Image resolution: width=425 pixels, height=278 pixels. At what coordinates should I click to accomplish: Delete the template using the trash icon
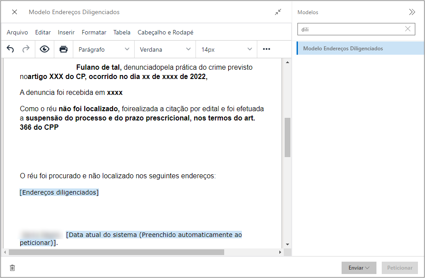pos(12,268)
